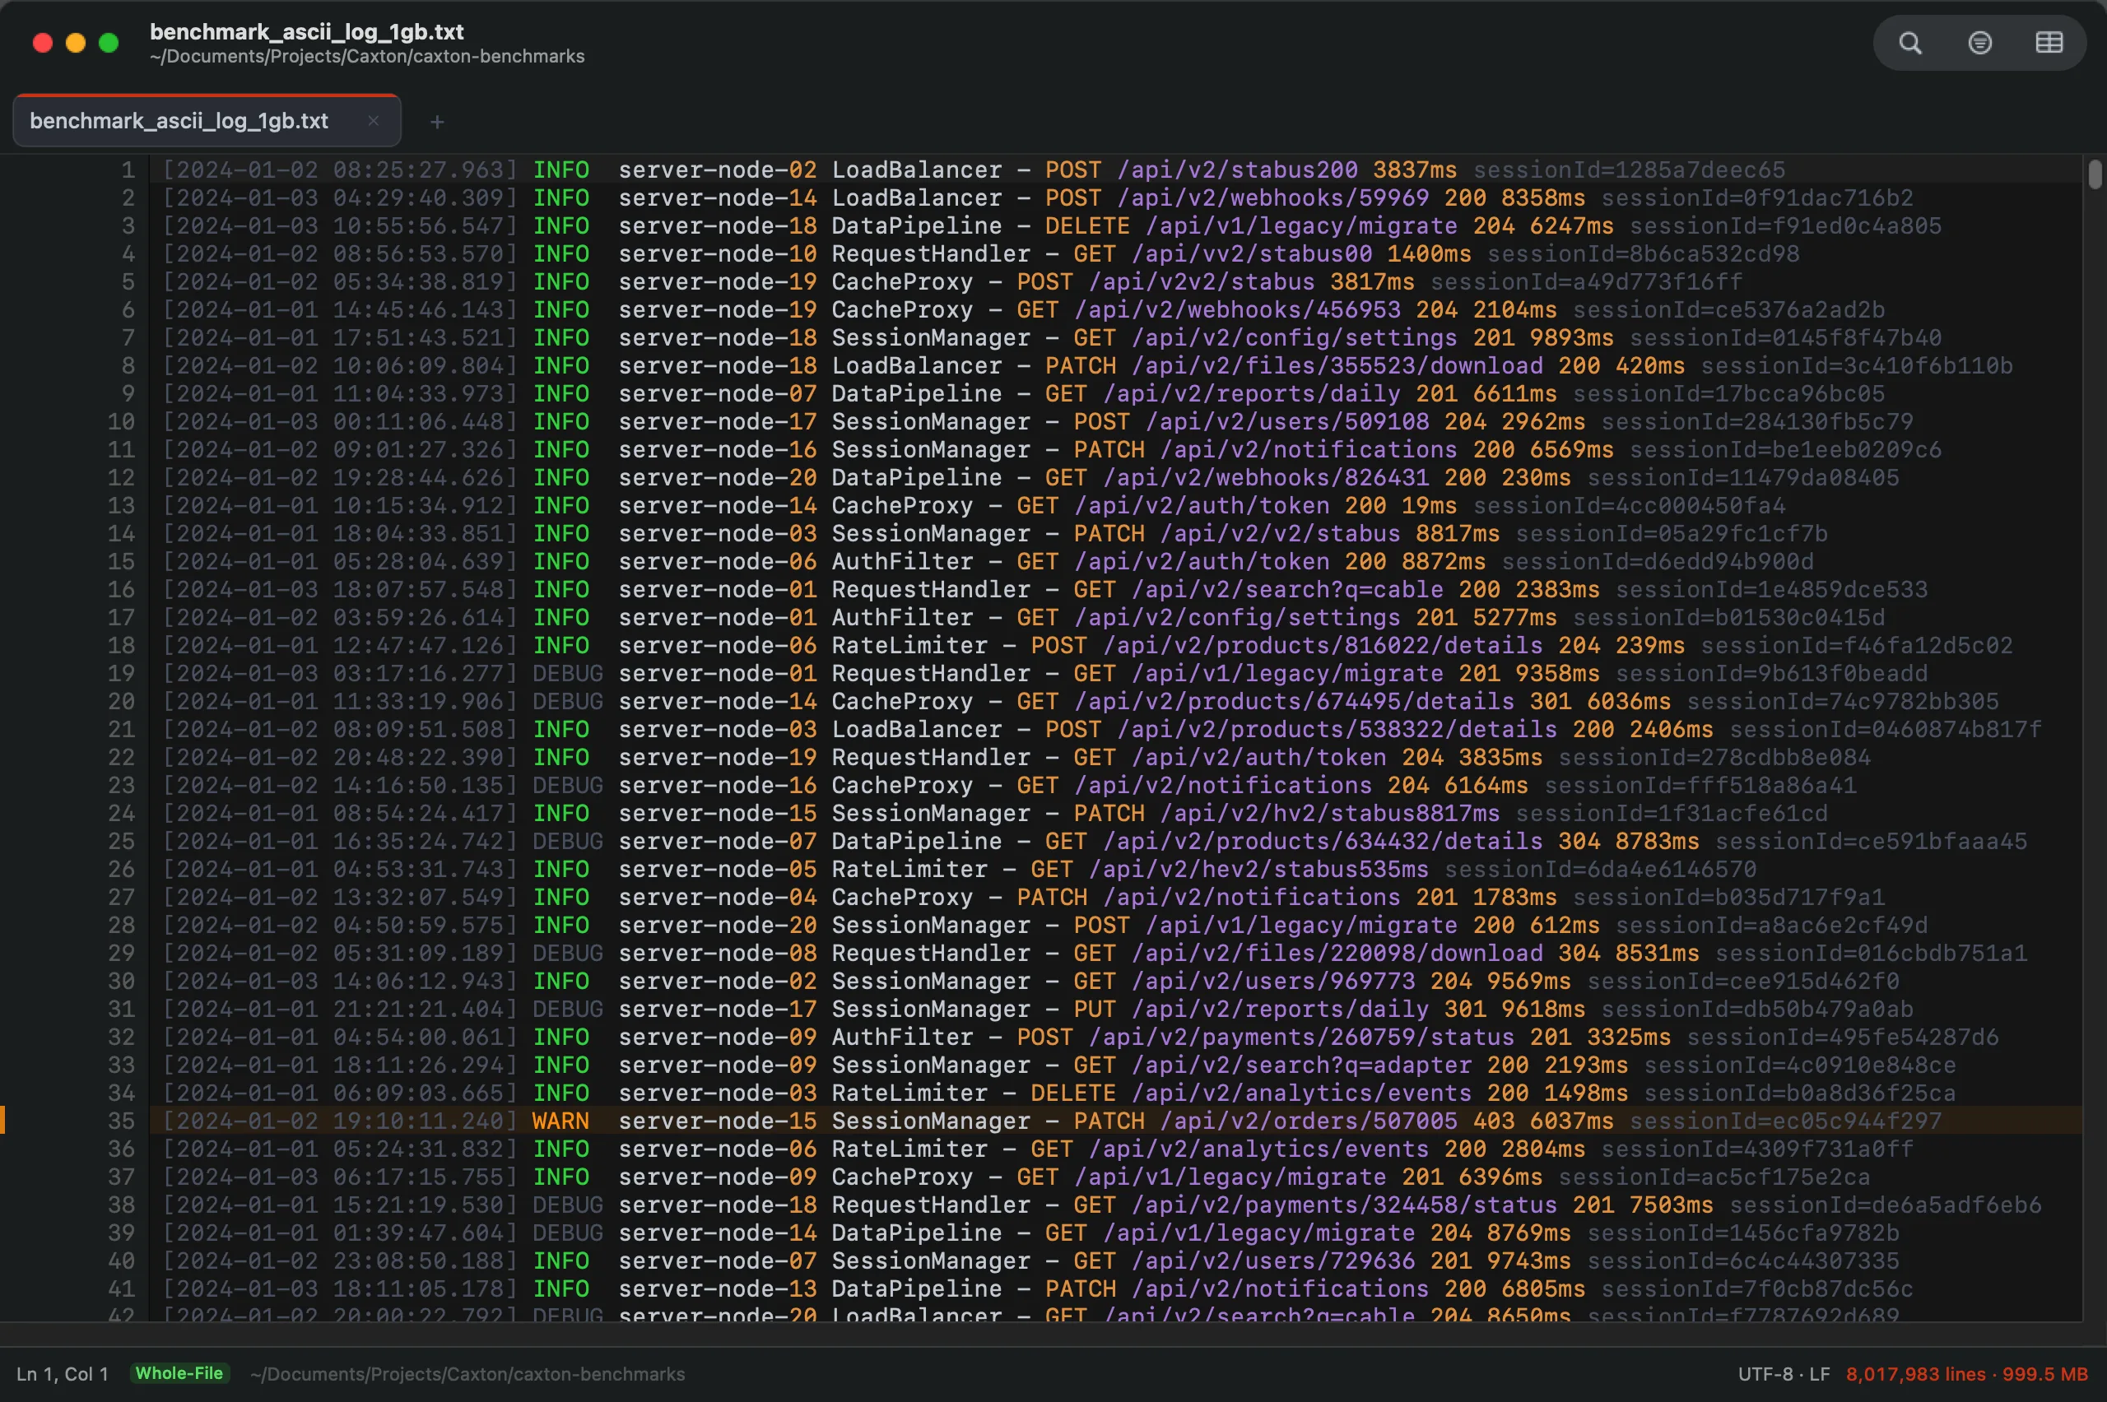Click AuthFilter on line 15
2107x1402 pixels.
tap(902, 561)
